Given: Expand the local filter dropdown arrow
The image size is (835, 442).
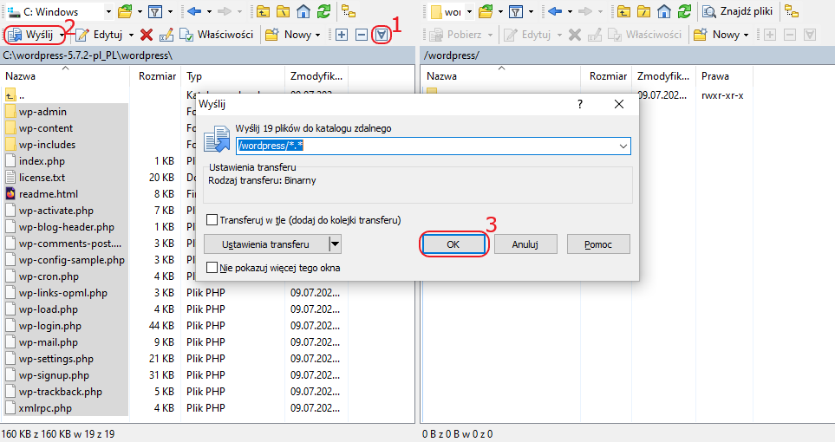Looking at the screenshot, I should coord(171,11).
